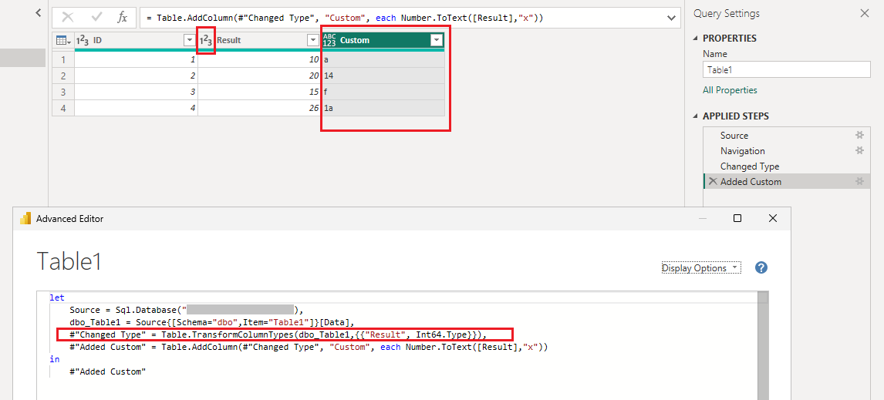The height and width of the screenshot is (400, 884).
Task: Click the Power BI logo in Advanced Editor
Action: point(25,219)
